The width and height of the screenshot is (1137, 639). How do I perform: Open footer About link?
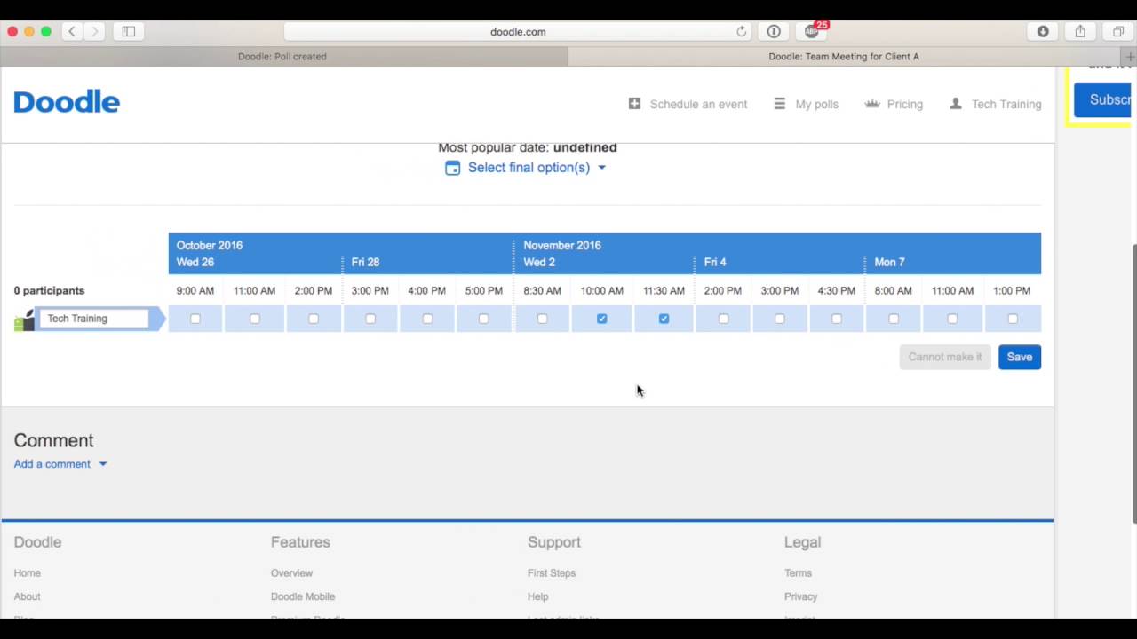tap(28, 596)
